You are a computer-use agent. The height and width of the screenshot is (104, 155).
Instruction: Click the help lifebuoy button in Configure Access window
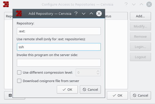[x=8, y=95]
